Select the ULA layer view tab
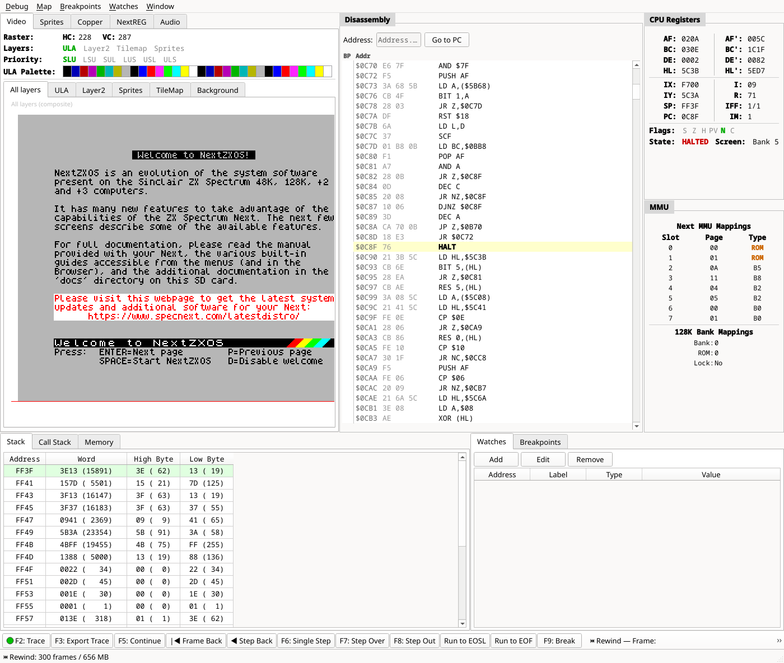 point(62,90)
